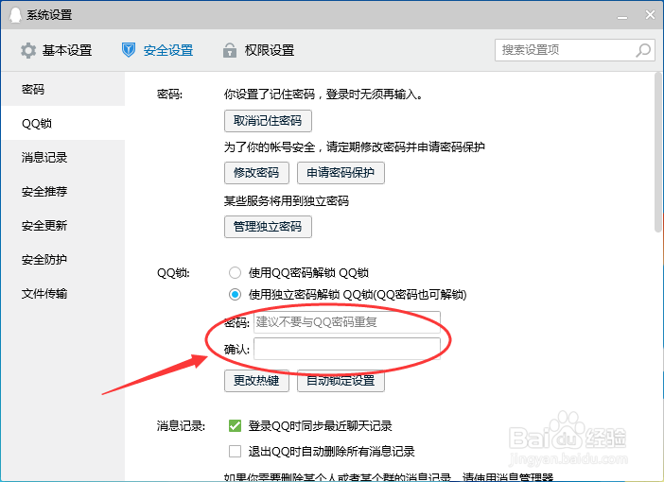Check 退出QQ时自动删除所有消息记录
This screenshot has height=482, width=664.
pos(235,451)
